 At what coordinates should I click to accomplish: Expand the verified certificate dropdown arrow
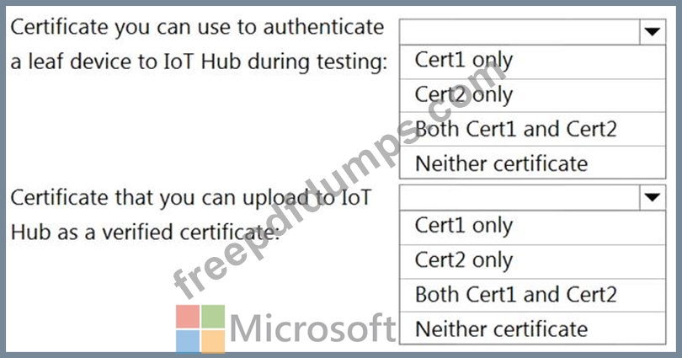[652, 197]
